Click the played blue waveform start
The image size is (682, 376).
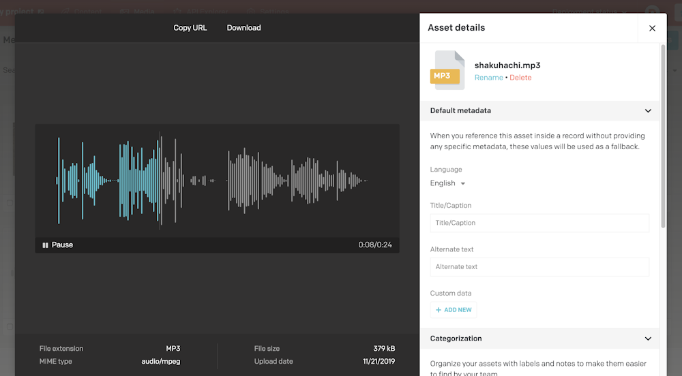pos(59,181)
